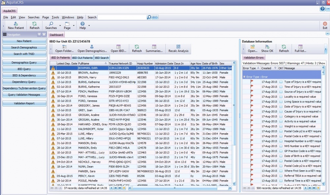The height and width of the screenshot is (195, 330).
Task: Open the Summaries toolbar item
Action: (x=154, y=47)
